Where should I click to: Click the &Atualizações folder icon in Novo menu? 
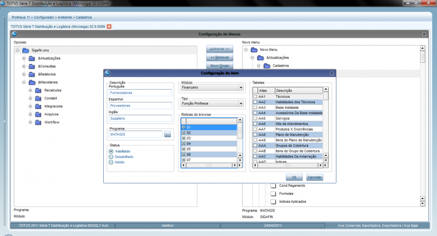261,58
